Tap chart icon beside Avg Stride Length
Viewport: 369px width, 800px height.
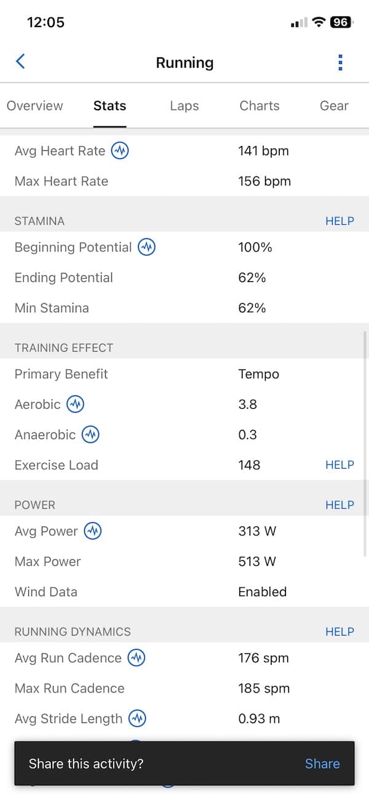click(x=138, y=719)
